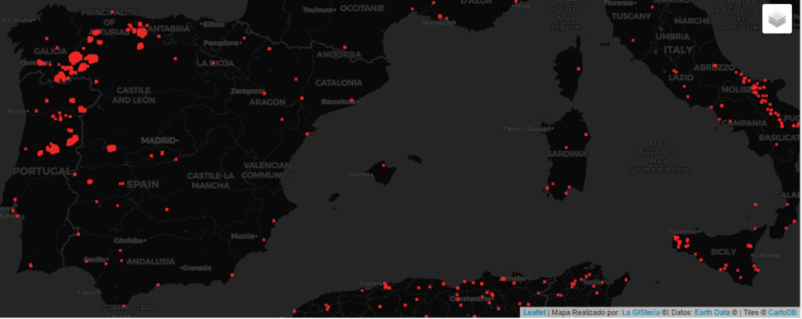The image size is (802, 319).
Task: Click the TUSCANY region label
Action: (631, 16)
